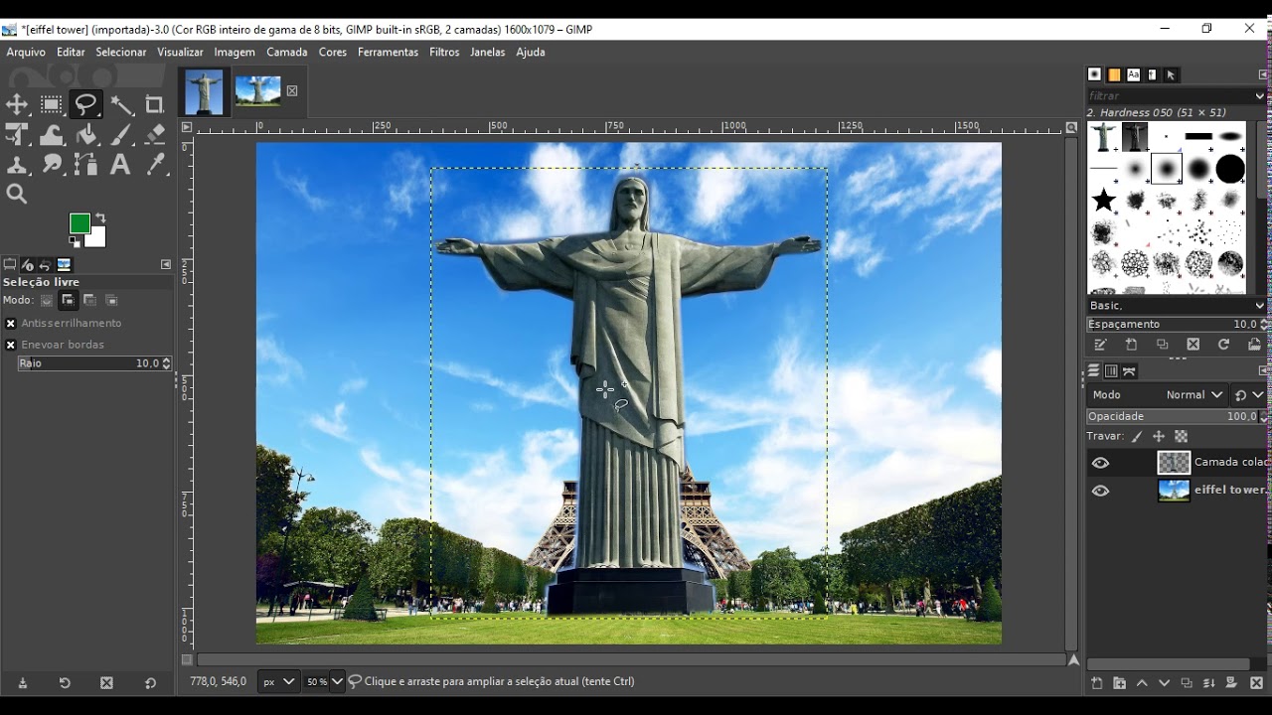Toggle lock pixels brush icon
The image size is (1272, 715).
pos(1137,437)
